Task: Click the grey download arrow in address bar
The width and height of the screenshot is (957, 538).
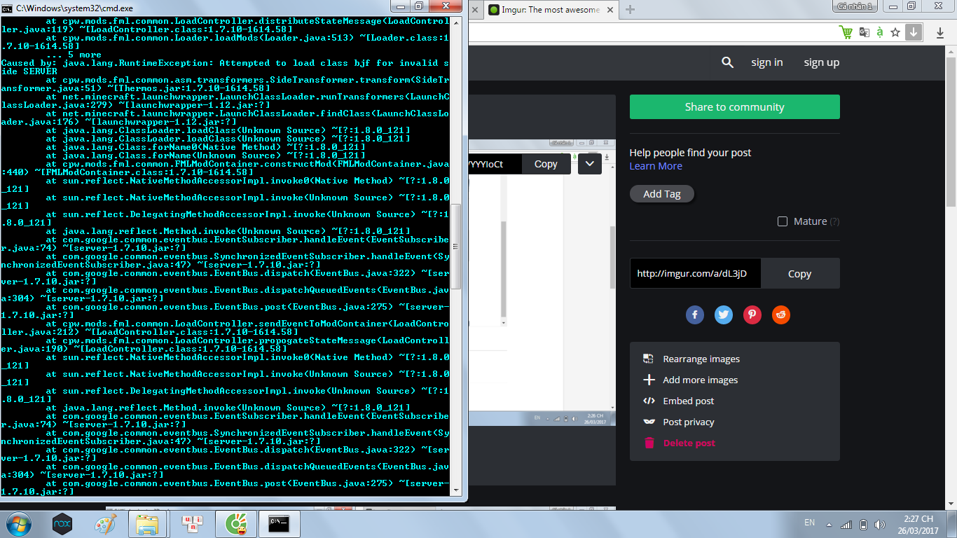Action: 913,32
